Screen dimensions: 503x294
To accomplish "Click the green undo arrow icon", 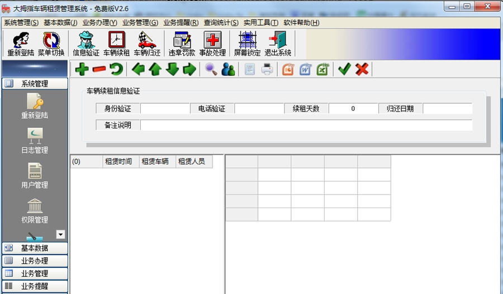I will 116,69.
